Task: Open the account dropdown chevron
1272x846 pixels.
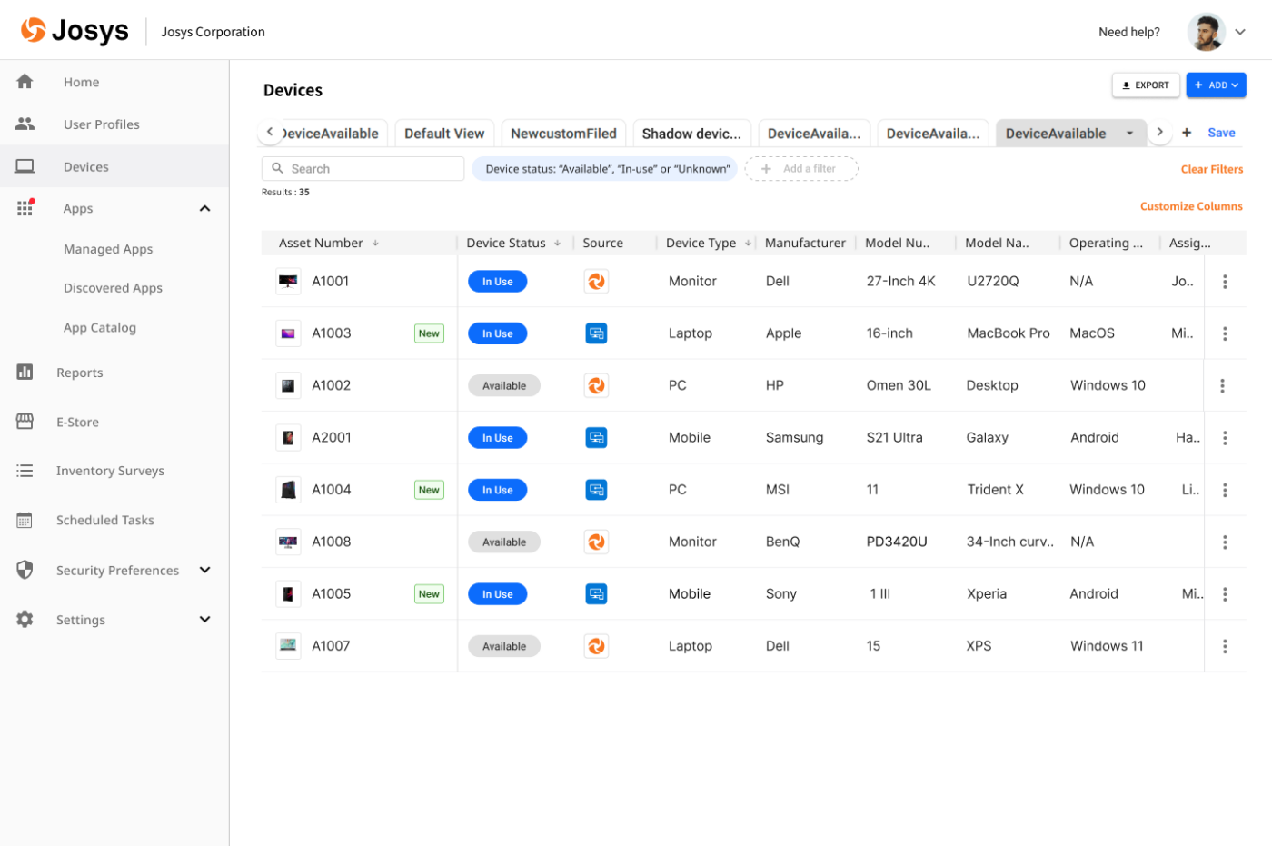Action: (x=1240, y=32)
